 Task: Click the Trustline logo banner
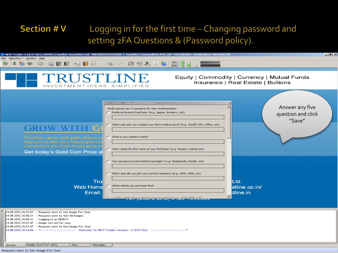[x=77, y=80]
